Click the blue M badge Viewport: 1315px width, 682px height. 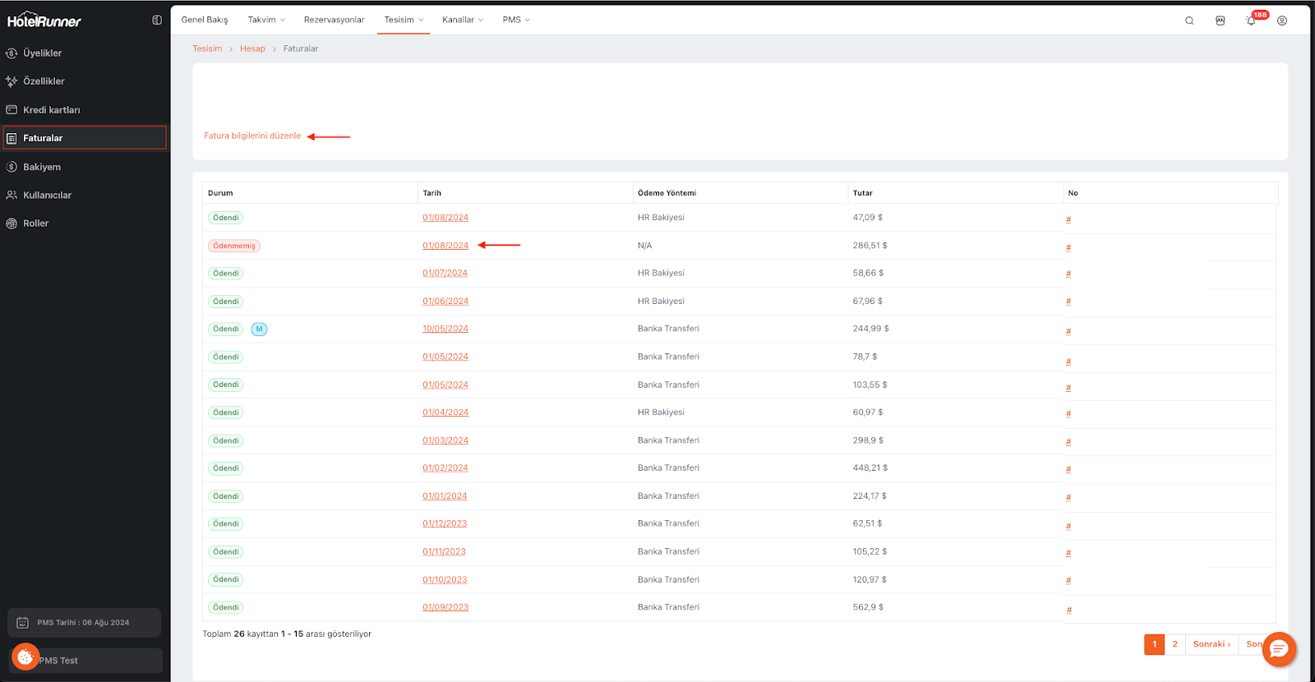[259, 329]
